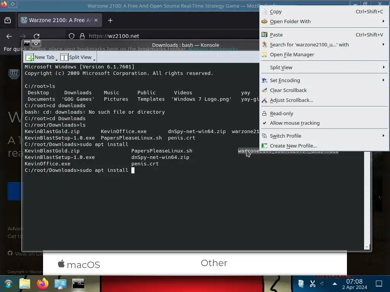The width and height of the screenshot is (390, 292).
Task: Click Firefox back arrow button
Action: [x=9, y=36]
